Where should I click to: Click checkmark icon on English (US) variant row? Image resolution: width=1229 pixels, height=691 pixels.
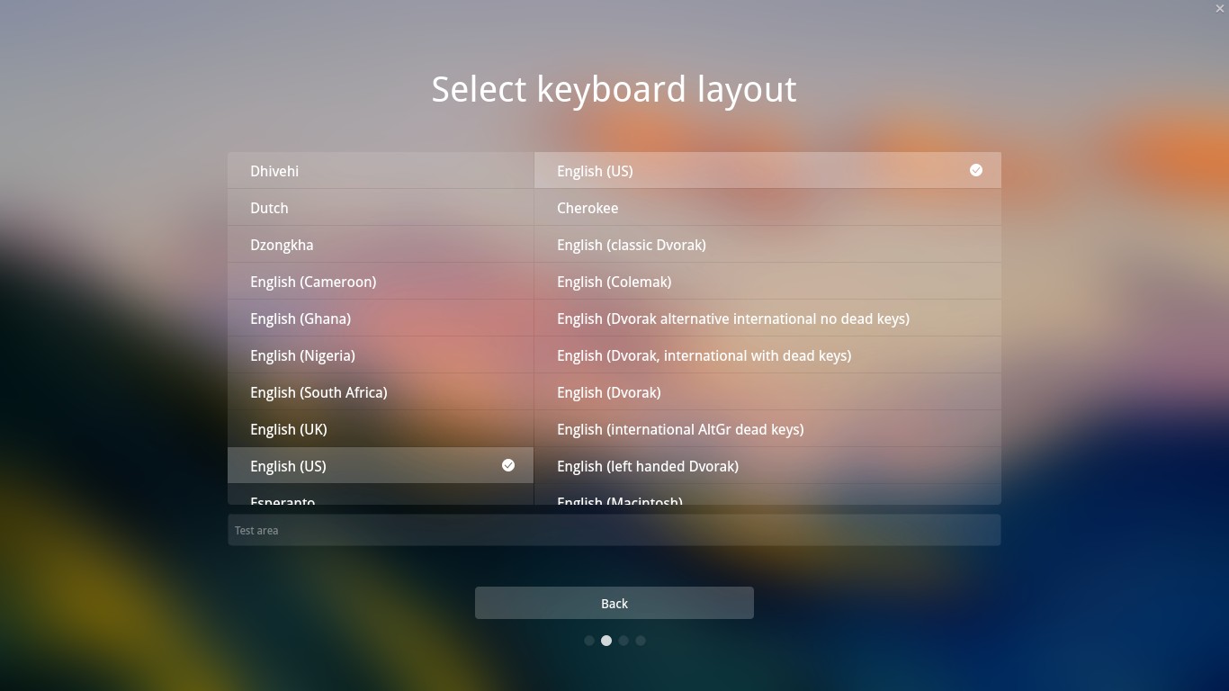click(975, 170)
